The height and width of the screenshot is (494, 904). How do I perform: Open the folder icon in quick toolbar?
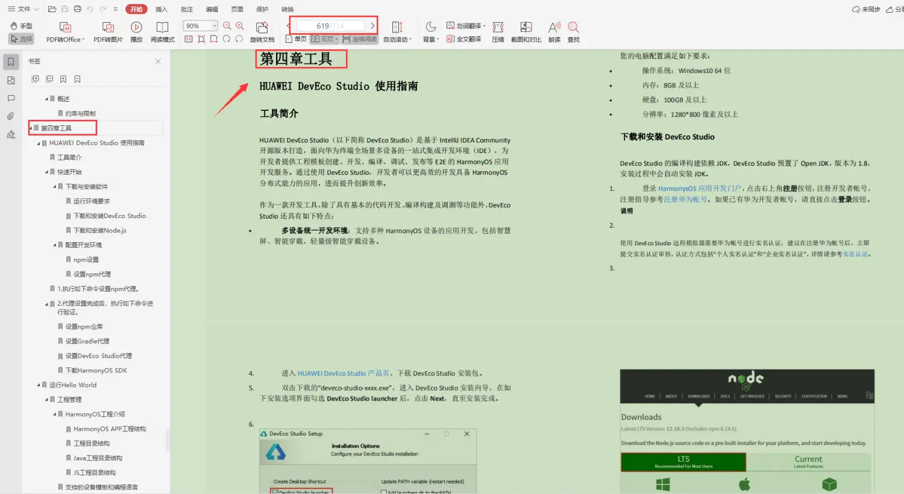(x=52, y=9)
